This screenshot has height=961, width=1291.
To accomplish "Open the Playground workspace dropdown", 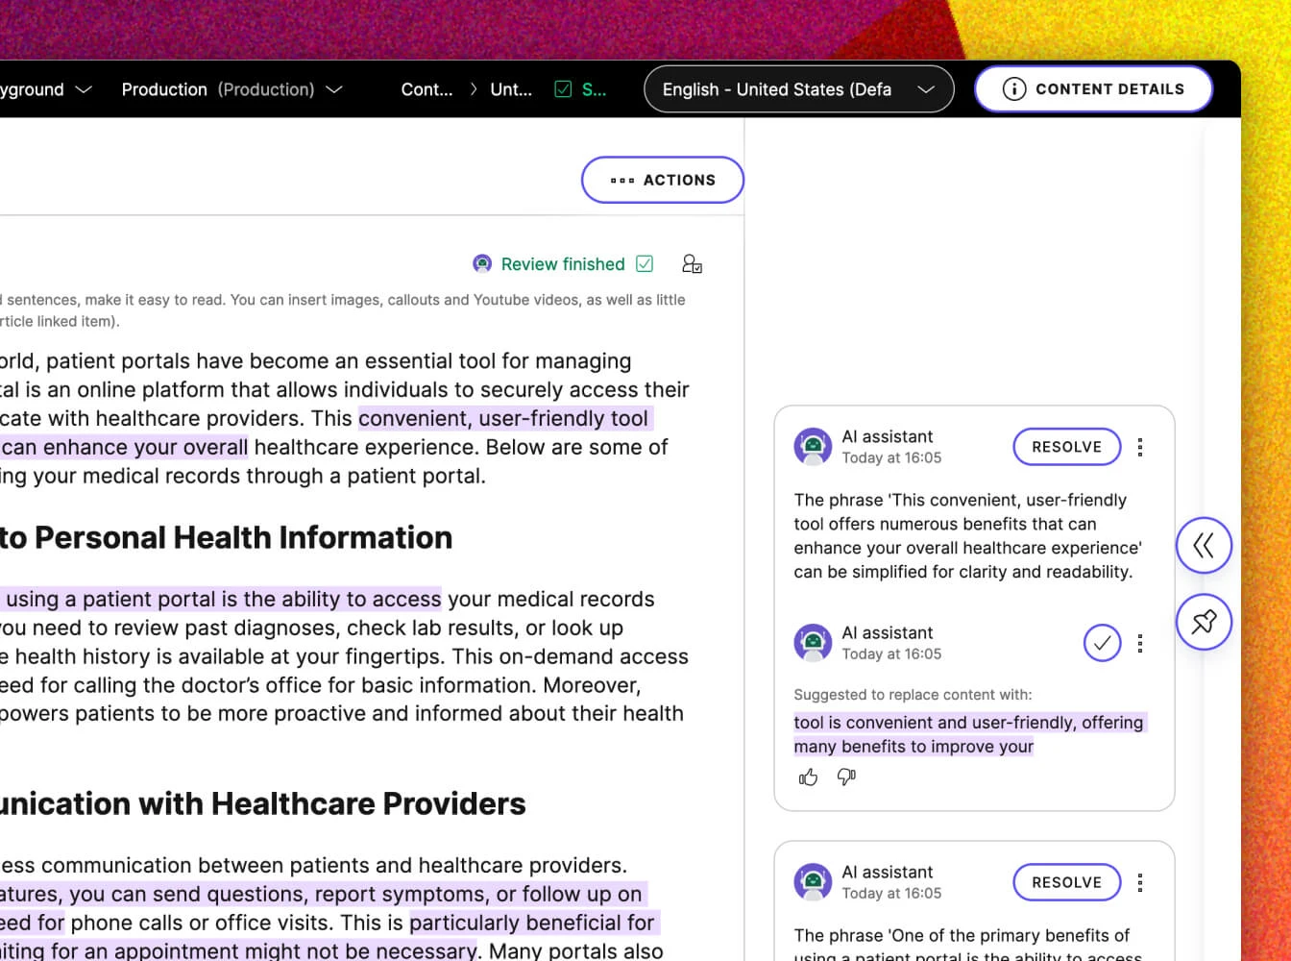I will point(85,88).
